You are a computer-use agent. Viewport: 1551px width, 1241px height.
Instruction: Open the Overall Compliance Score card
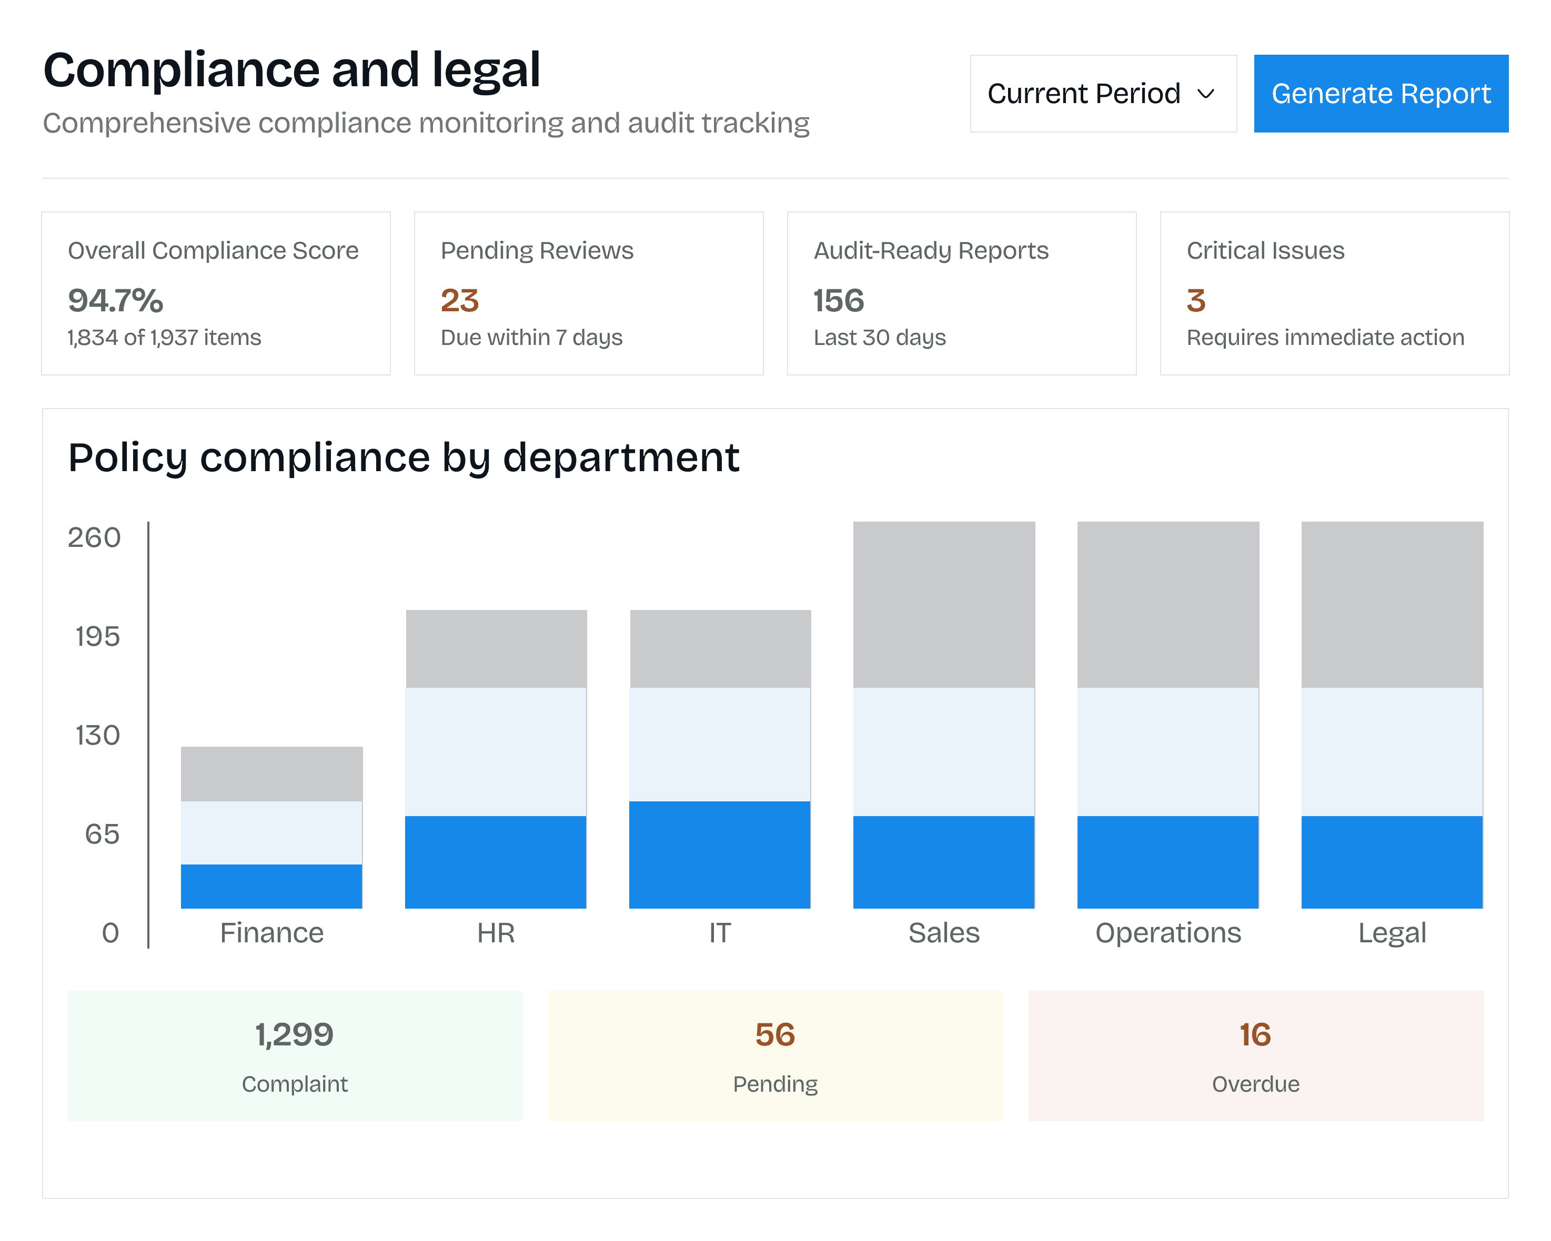click(216, 293)
